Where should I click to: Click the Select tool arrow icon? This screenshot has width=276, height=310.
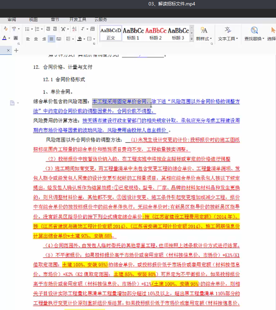tap(273, 30)
